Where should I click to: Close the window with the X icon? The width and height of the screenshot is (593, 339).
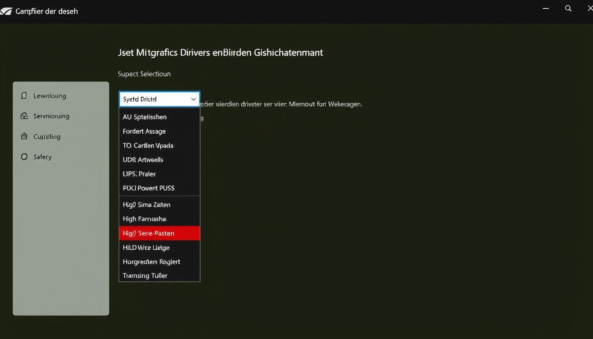pyautogui.click(x=589, y=8)
